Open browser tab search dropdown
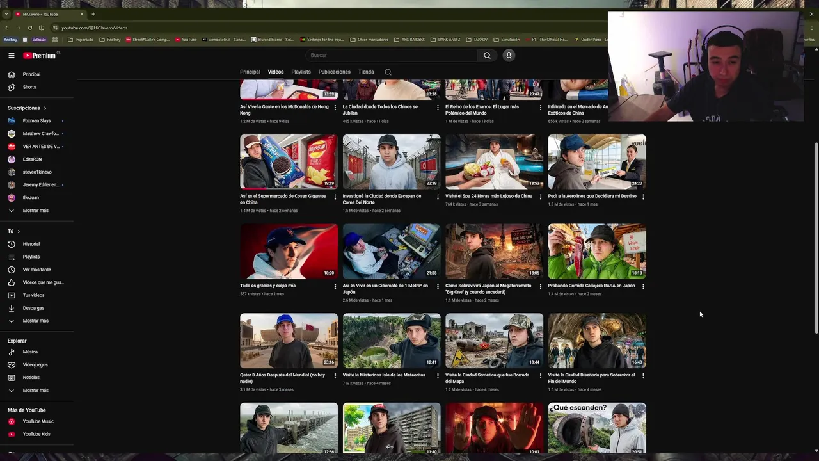 6,14
